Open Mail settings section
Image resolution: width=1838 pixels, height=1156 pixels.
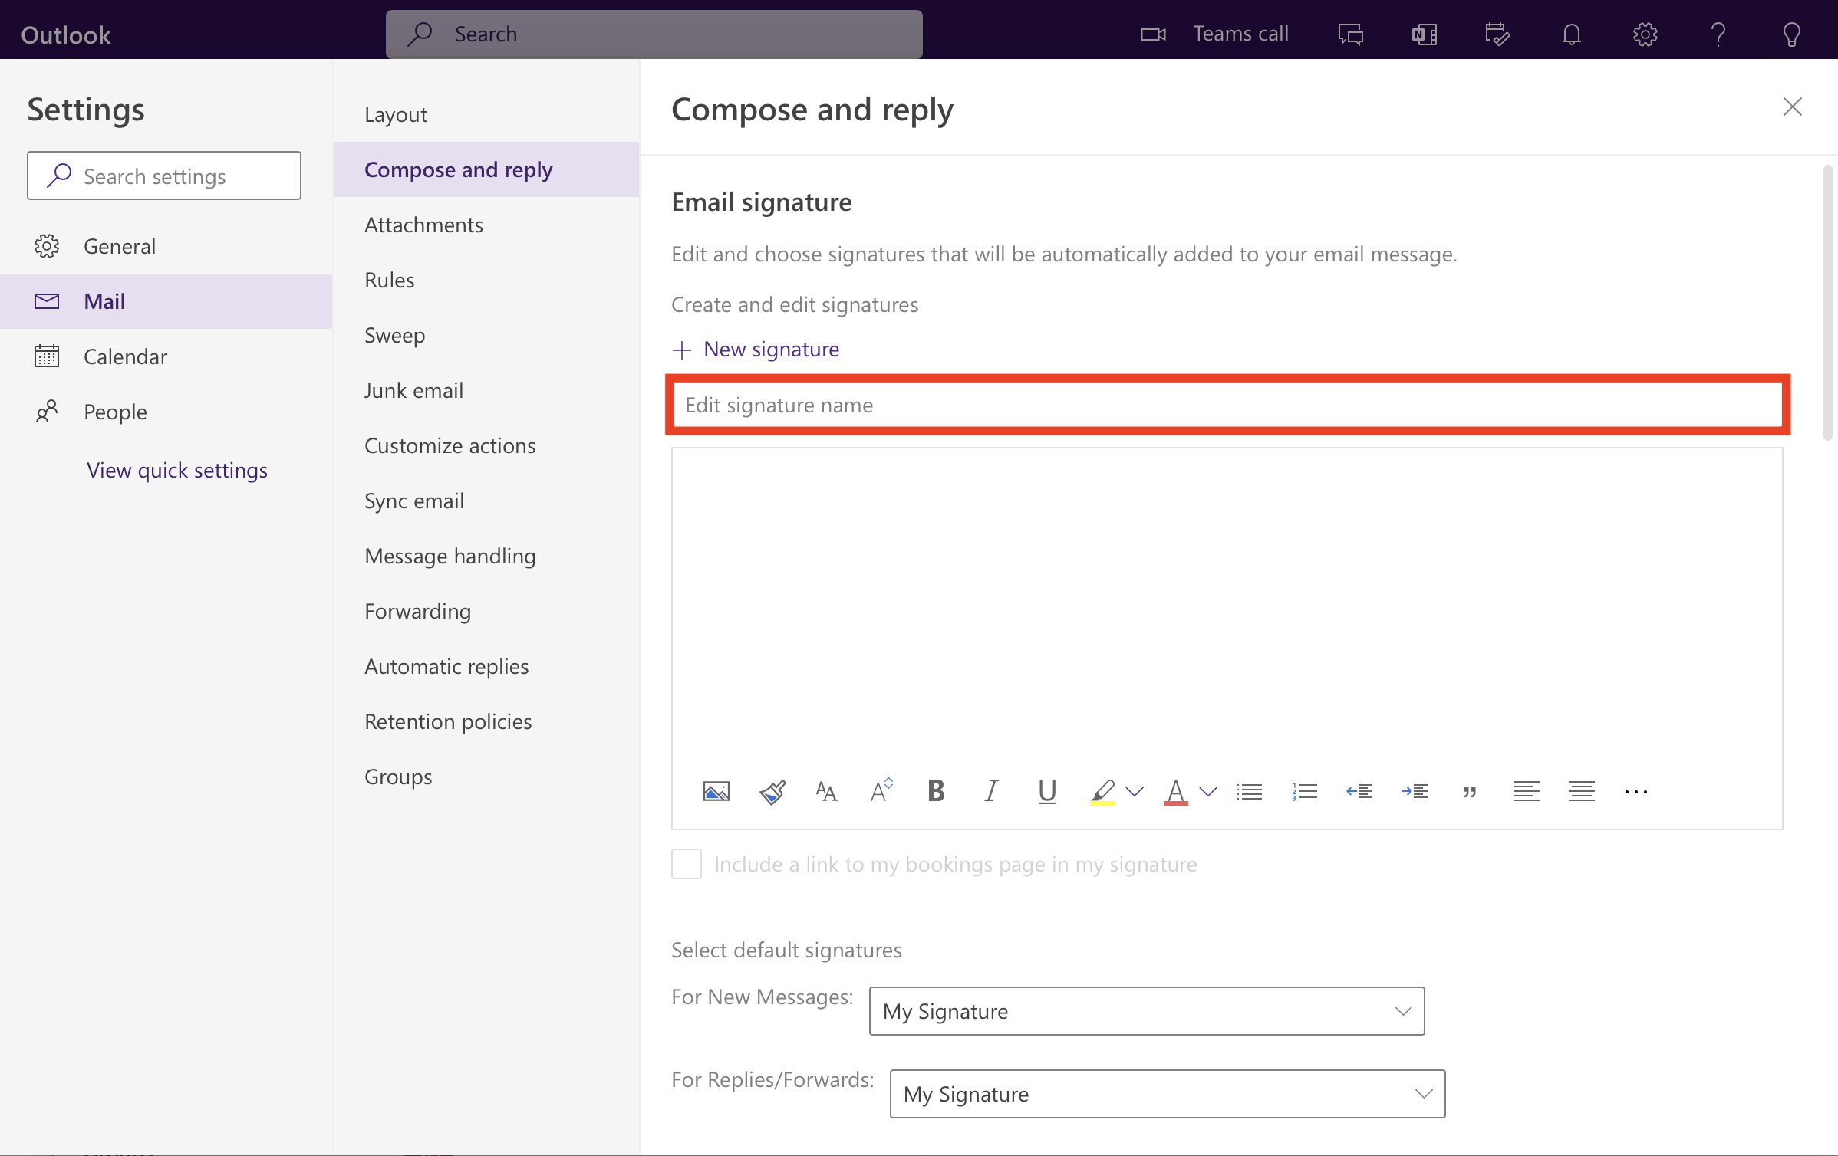tap(104, 300)
